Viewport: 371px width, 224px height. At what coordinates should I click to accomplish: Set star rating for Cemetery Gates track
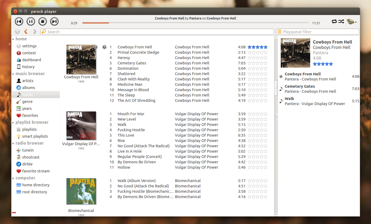click(257, 63)
